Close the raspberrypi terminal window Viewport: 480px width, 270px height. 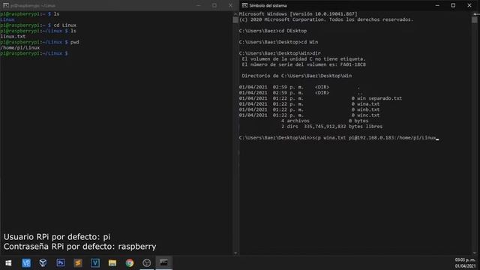click(x=230, y=5)
